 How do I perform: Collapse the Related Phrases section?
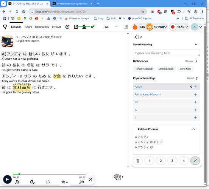click(194, 129)
